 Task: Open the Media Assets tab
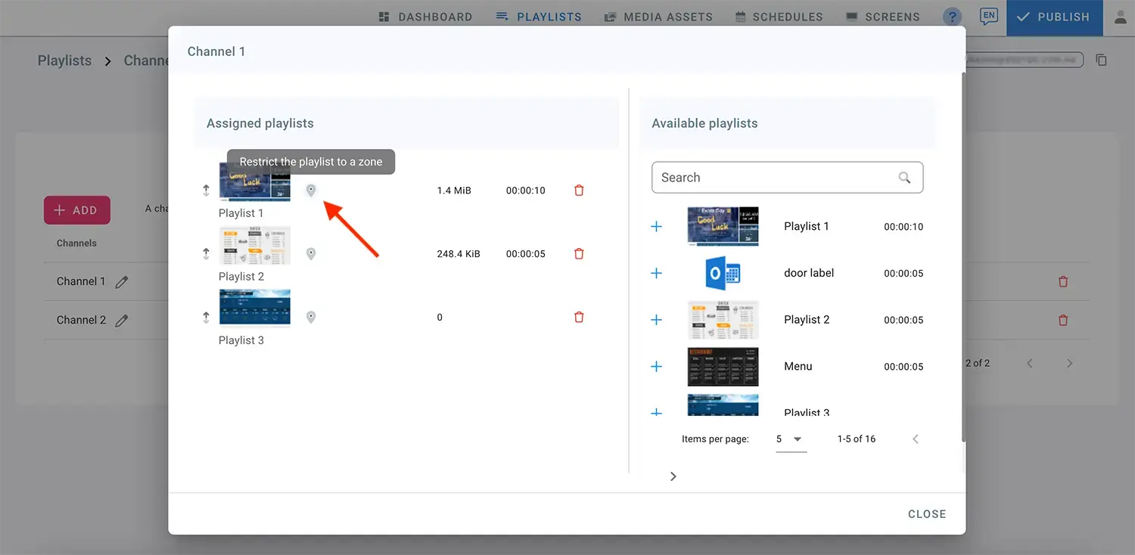(x=658, y=17)
